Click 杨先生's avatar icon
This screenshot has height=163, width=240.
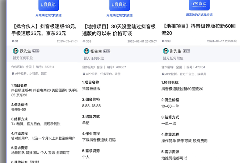point(86,51)
